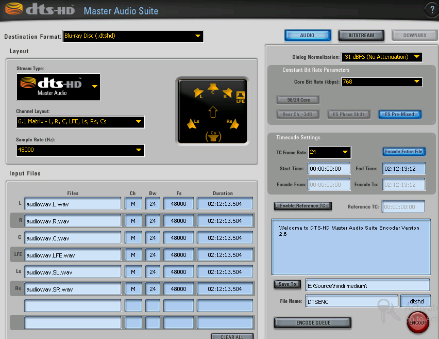
Task: Click the Left front speaker icon
Action: pos(198,93)
